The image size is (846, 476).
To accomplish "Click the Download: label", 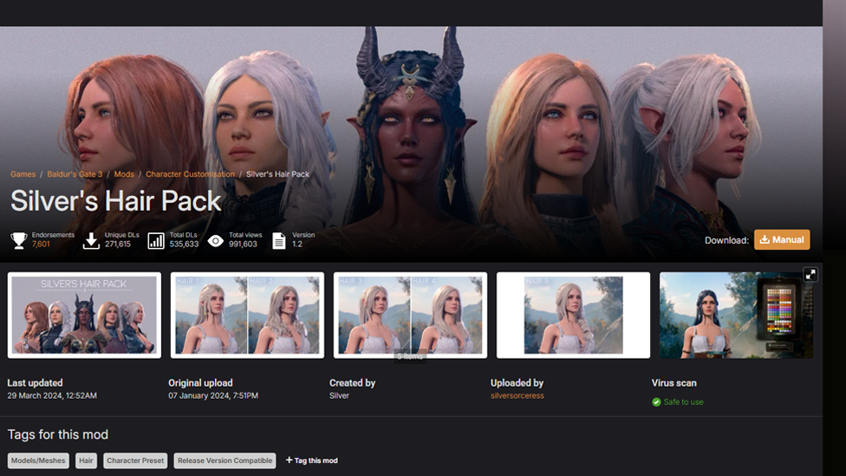I will pos(726,240).
